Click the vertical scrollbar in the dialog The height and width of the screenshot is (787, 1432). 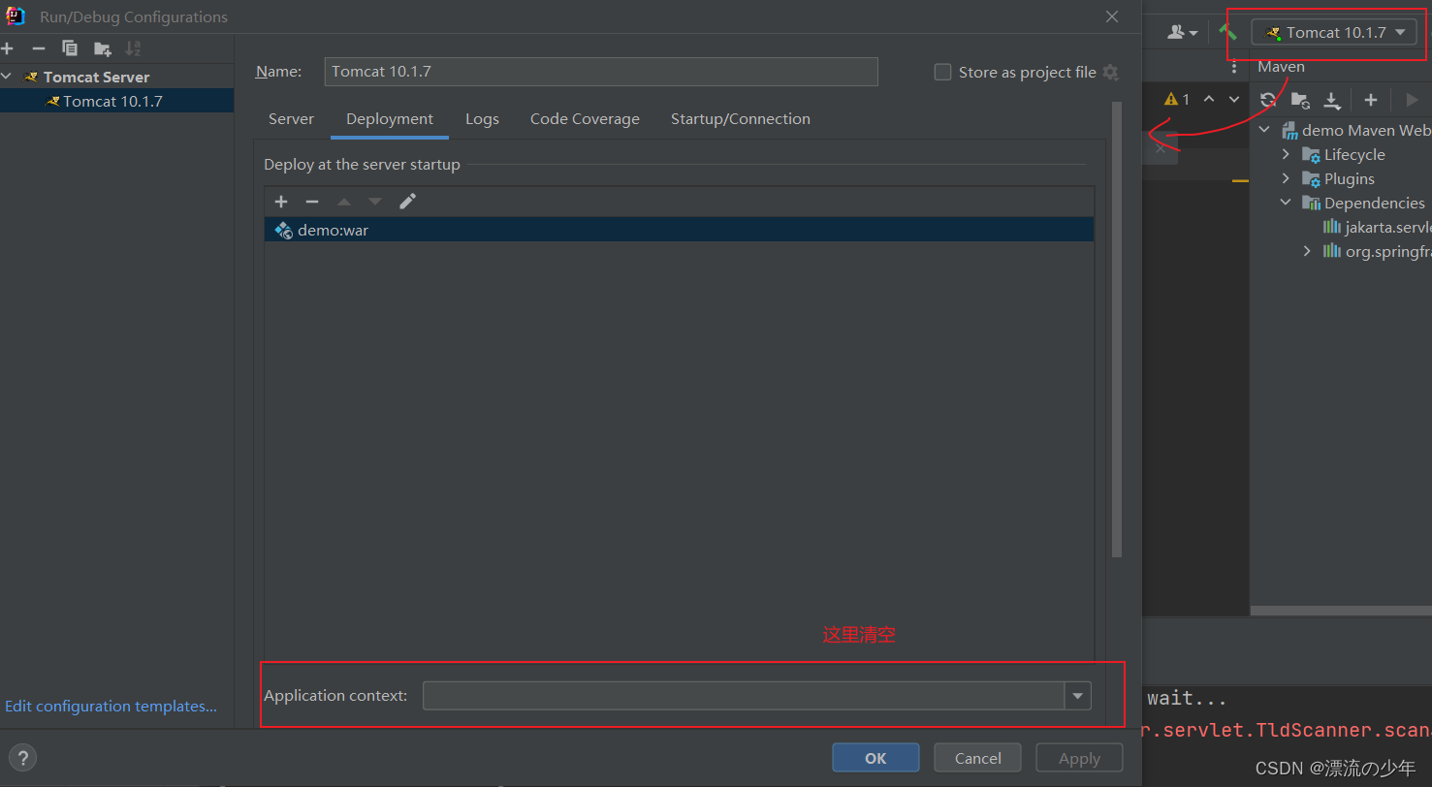coord(1117,330)
